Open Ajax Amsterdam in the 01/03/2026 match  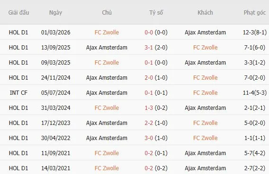(205, 32)
